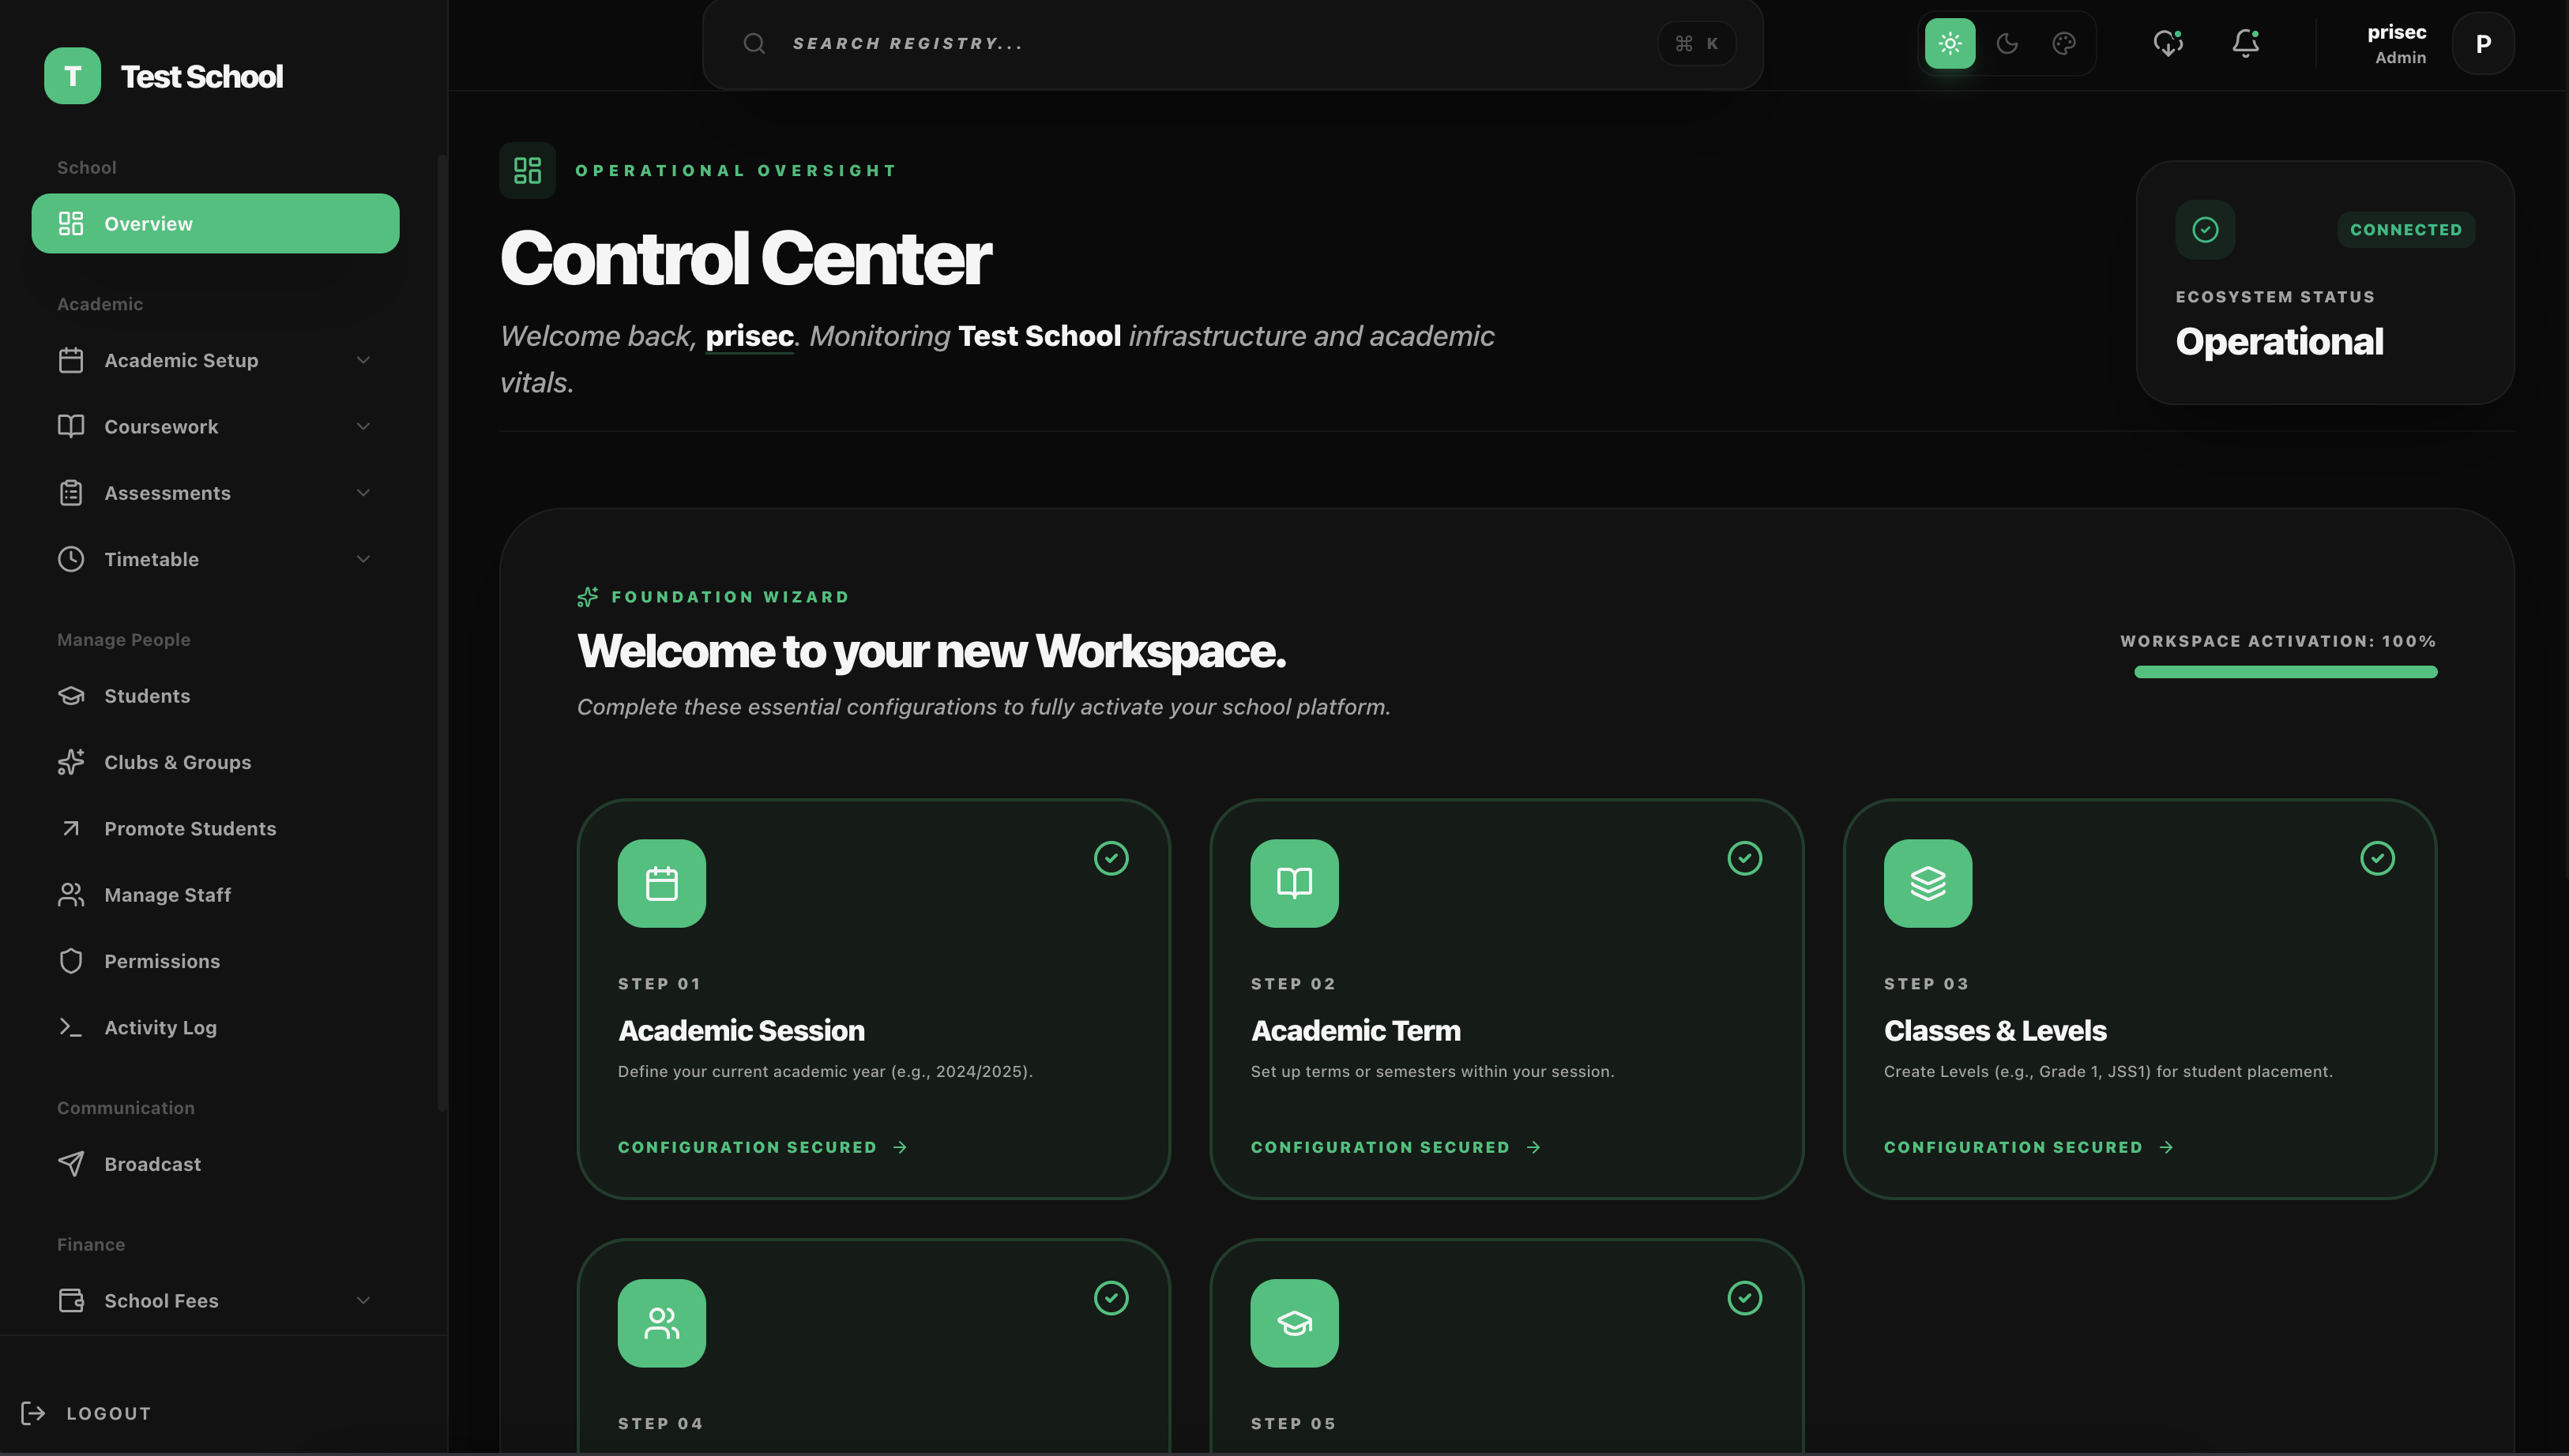
Task: Open the Activity Log
Action: 215,1027
